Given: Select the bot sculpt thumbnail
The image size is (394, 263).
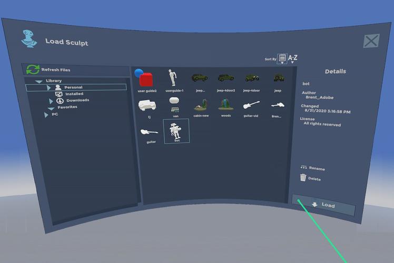Looking at the screenshot, I should [176, 130].
